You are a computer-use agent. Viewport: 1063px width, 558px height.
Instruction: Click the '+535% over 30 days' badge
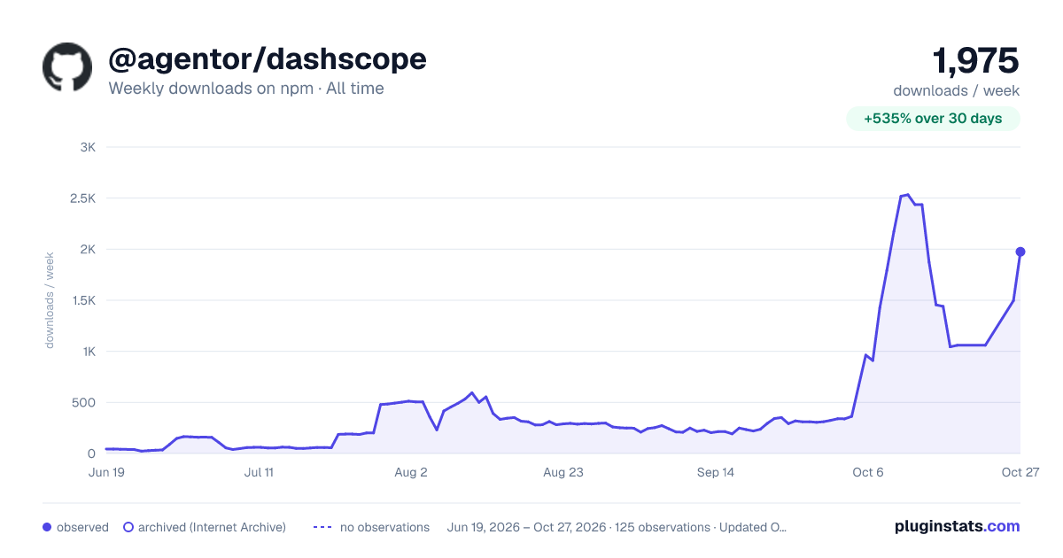point(933,119)
